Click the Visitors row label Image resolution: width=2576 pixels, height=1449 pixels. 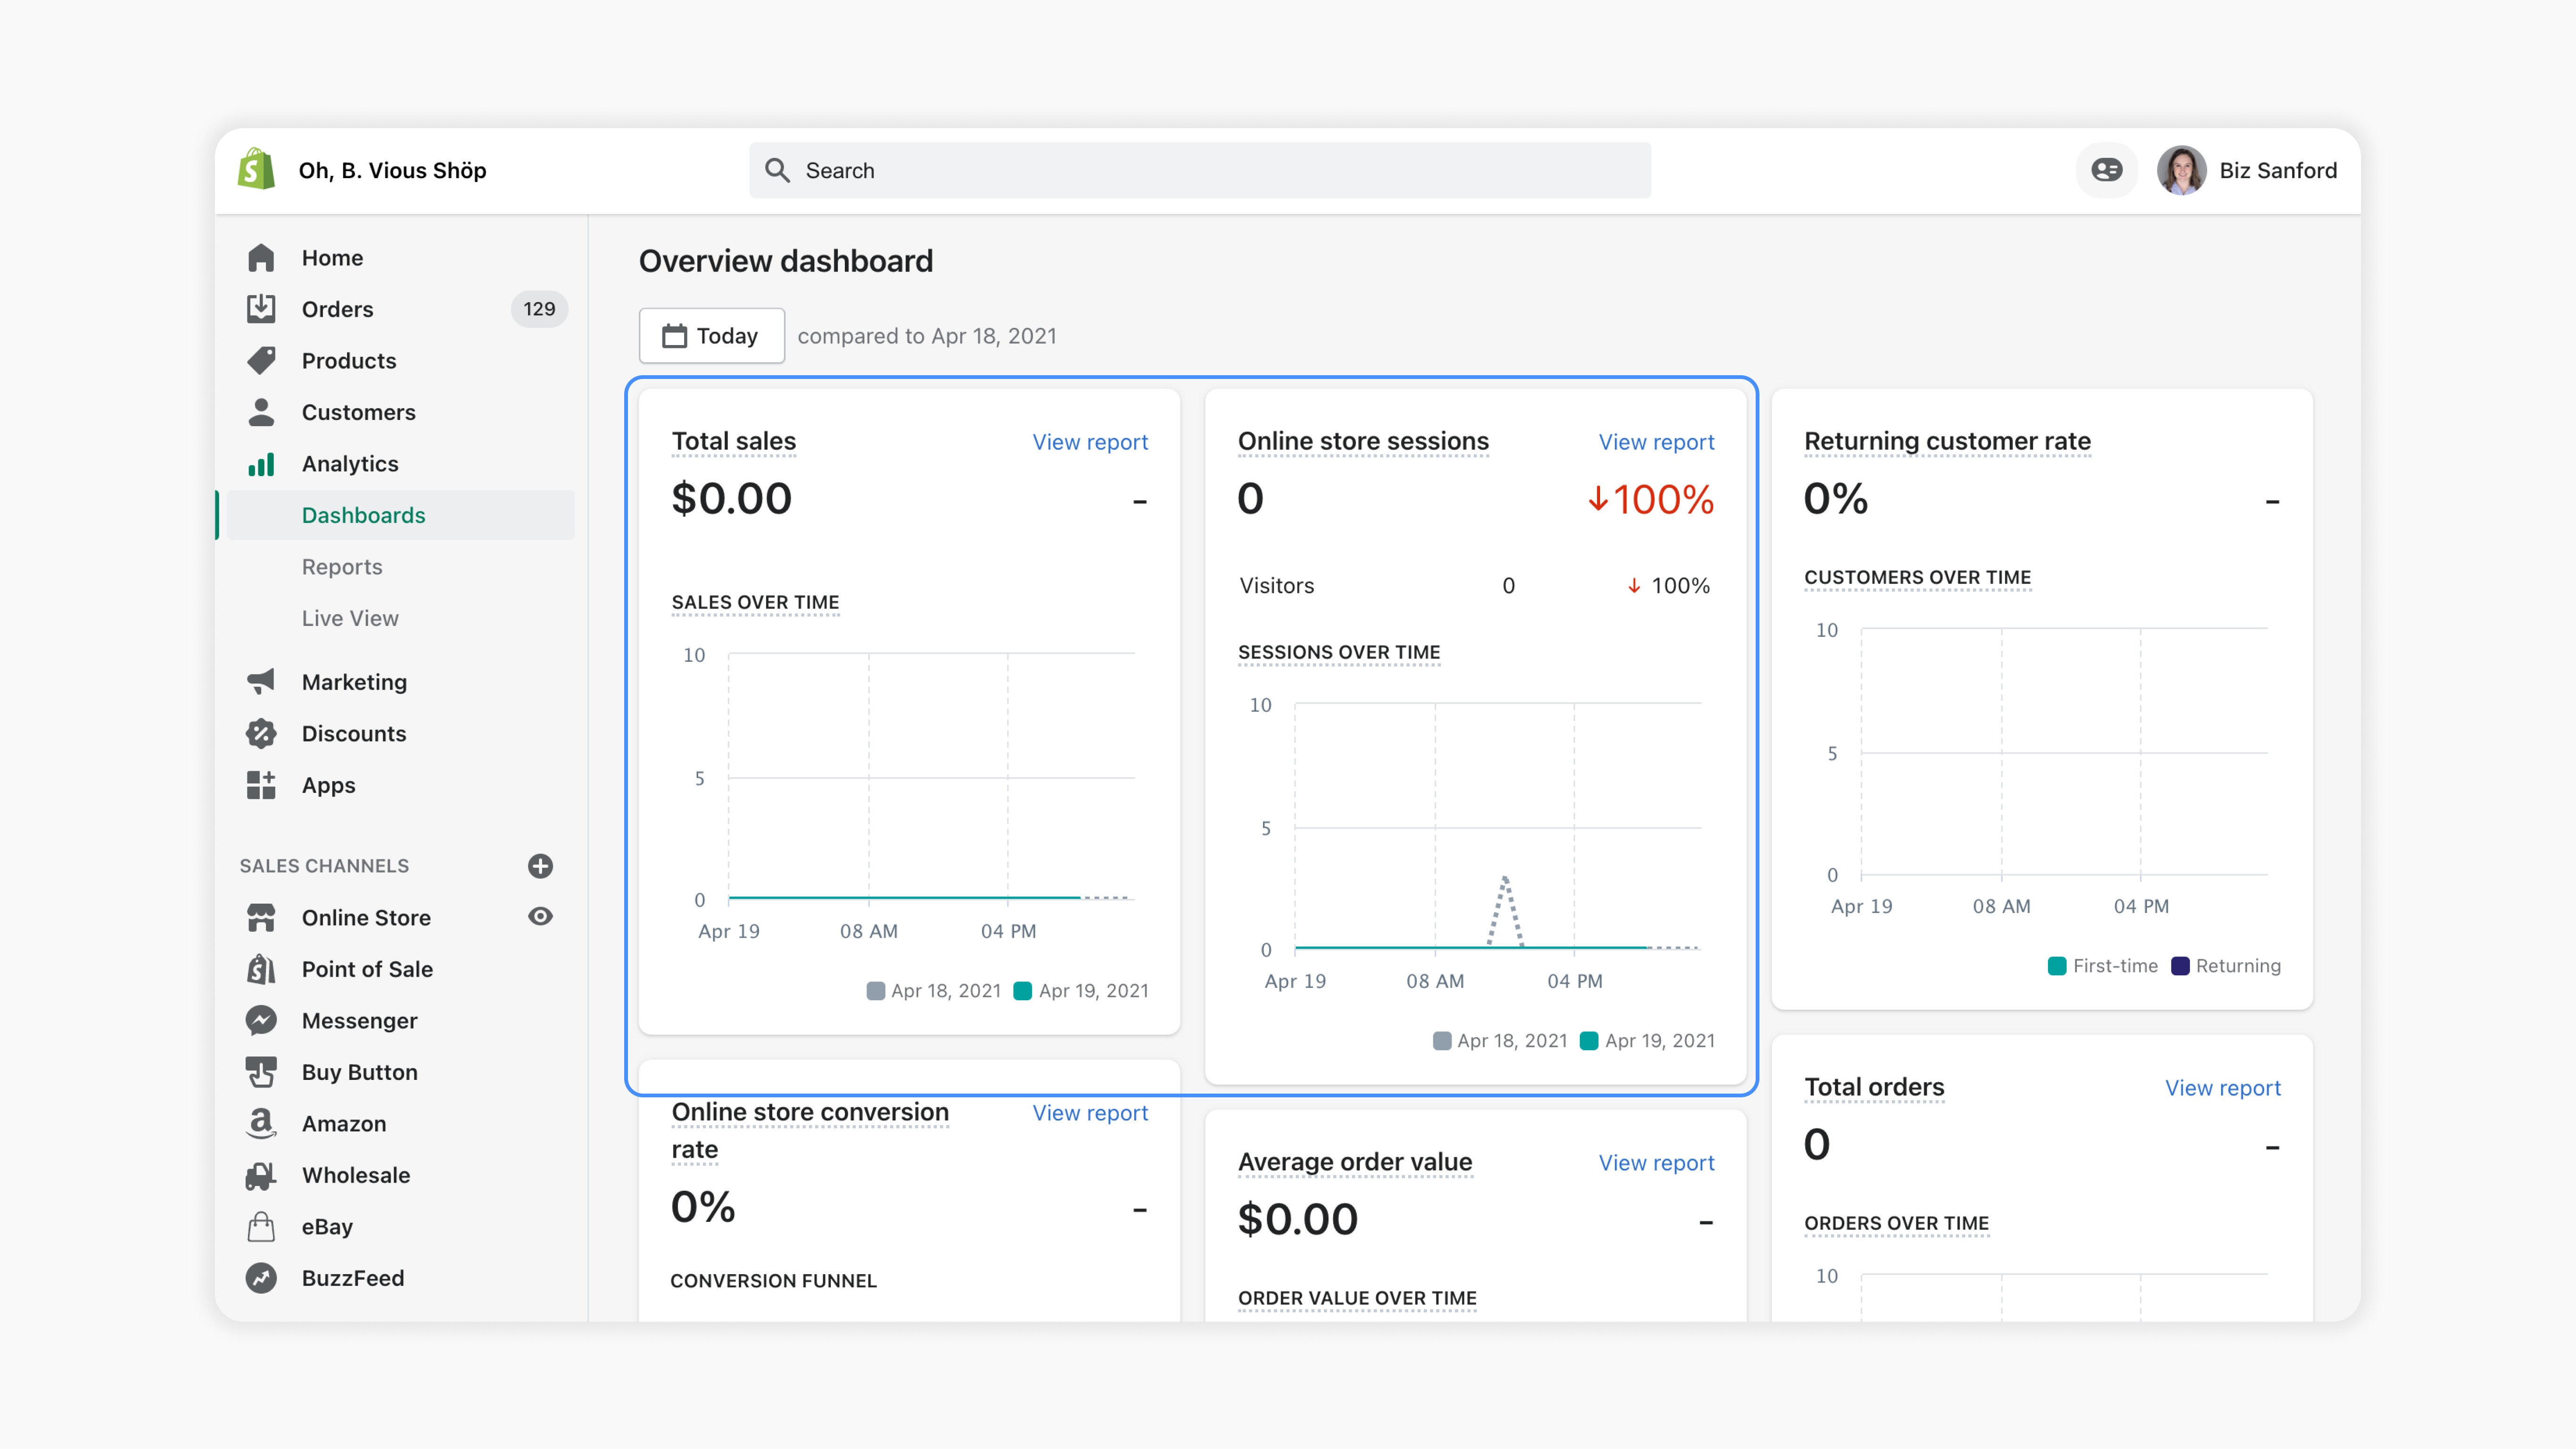[1276, 586]
